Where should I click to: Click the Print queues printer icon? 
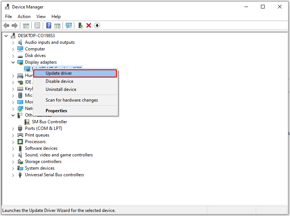[x=20, y=135]
